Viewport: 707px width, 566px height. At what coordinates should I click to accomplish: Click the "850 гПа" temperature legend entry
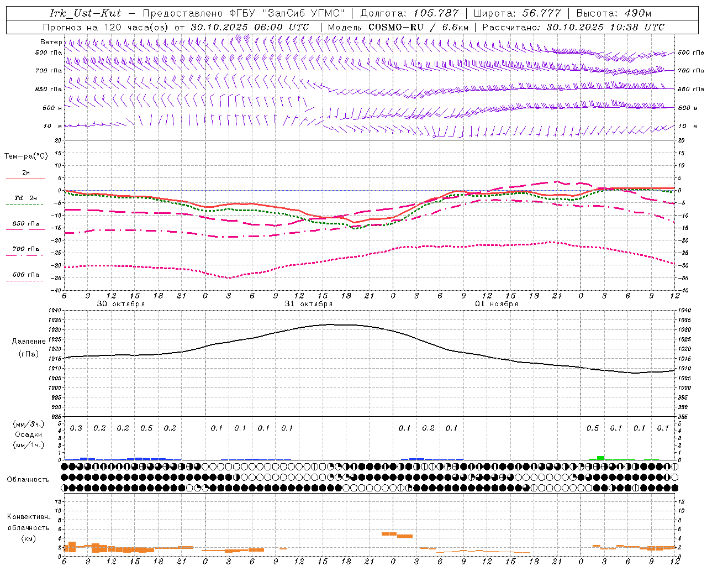[x=25, y=224]
